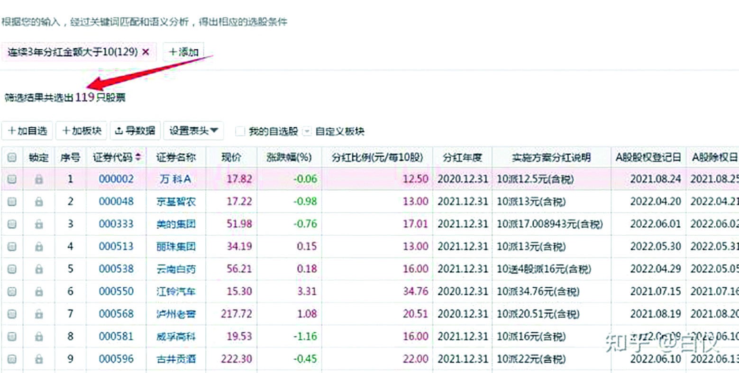Remove the dividend filter tag via its × icon
Viewport: 739px width, 373px height.
tap(146, 51)
